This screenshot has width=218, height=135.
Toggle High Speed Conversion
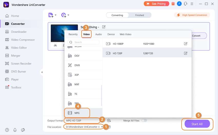point(192,15)
